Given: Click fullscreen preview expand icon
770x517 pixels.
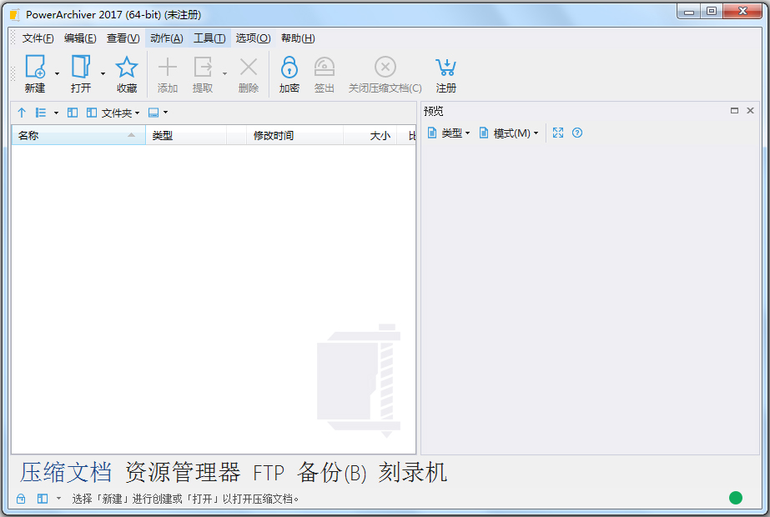Looking at the screenshot, I should (558, 133).
